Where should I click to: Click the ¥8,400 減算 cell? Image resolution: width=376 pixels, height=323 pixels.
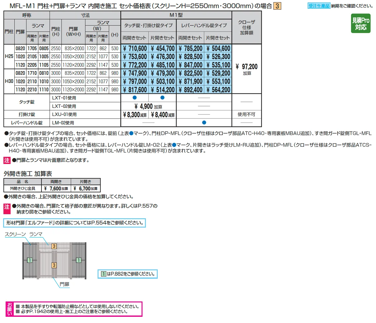coord(162,114)
